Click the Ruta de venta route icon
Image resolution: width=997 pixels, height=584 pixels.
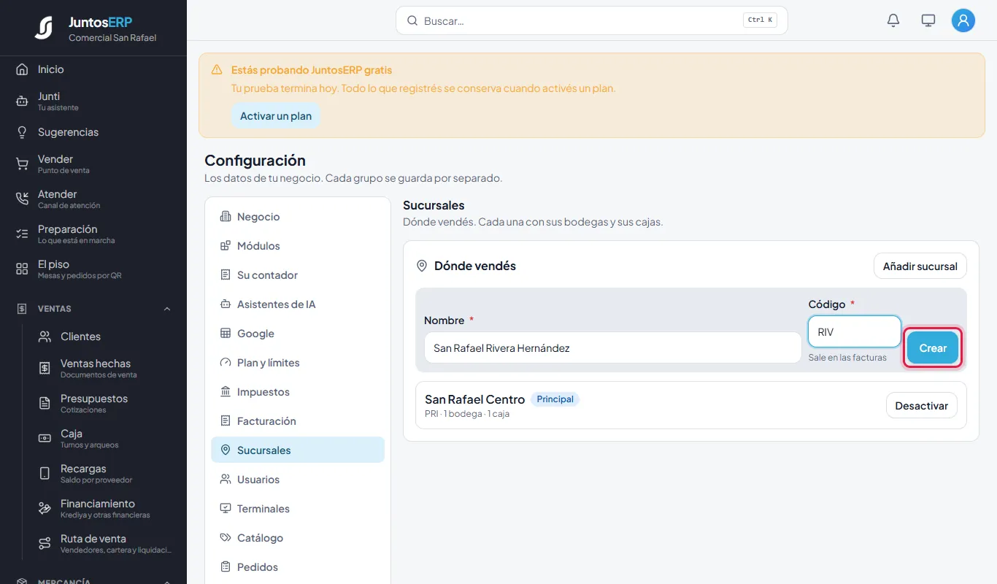click(45, 544)
